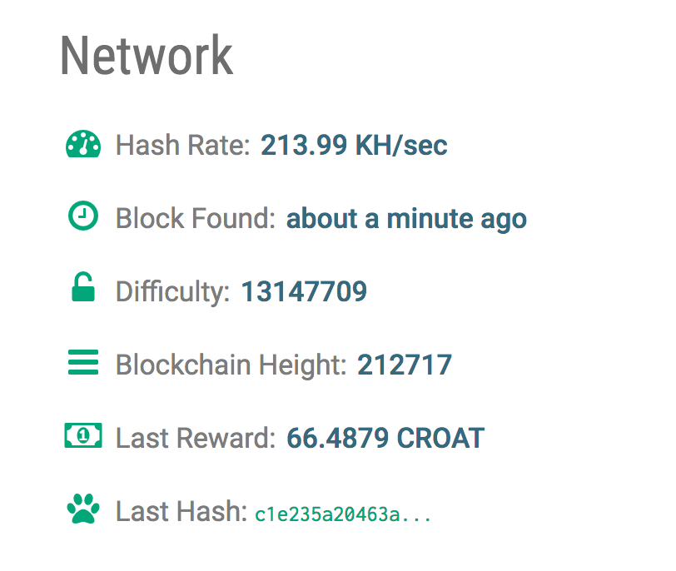Click the 'Block Found:' label
Viewport: 676px width, 571px height.
(x=196, y=218)
